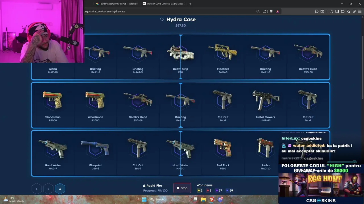
Task: Open the Windows Start button
Action: 144,199
